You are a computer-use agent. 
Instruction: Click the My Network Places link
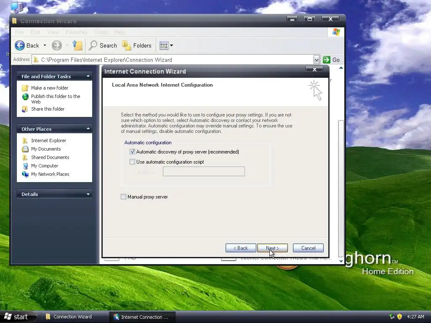pos(50,174)
